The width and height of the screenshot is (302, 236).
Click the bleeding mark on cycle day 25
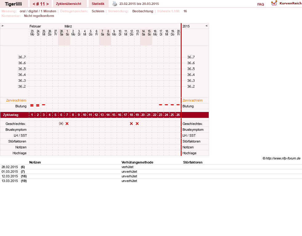172,105
